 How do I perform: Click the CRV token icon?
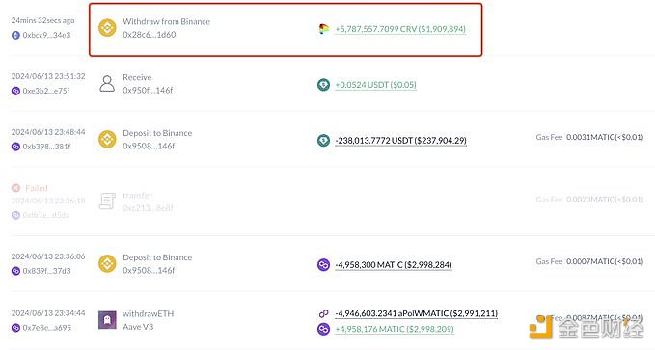323,29
